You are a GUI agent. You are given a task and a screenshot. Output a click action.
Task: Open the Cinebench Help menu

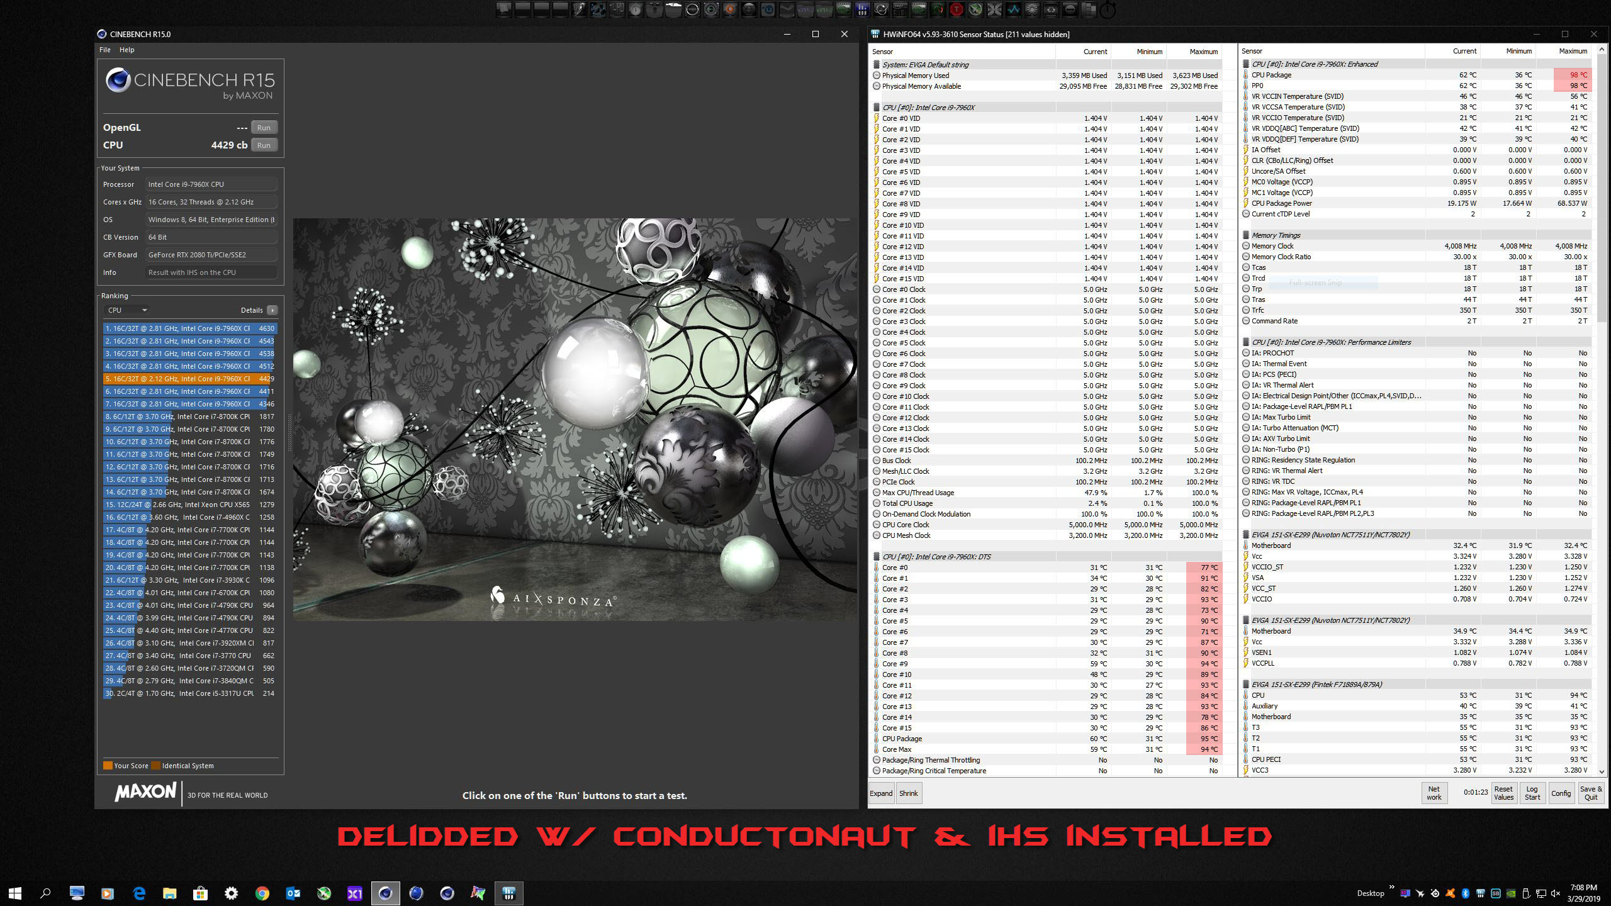126,50
